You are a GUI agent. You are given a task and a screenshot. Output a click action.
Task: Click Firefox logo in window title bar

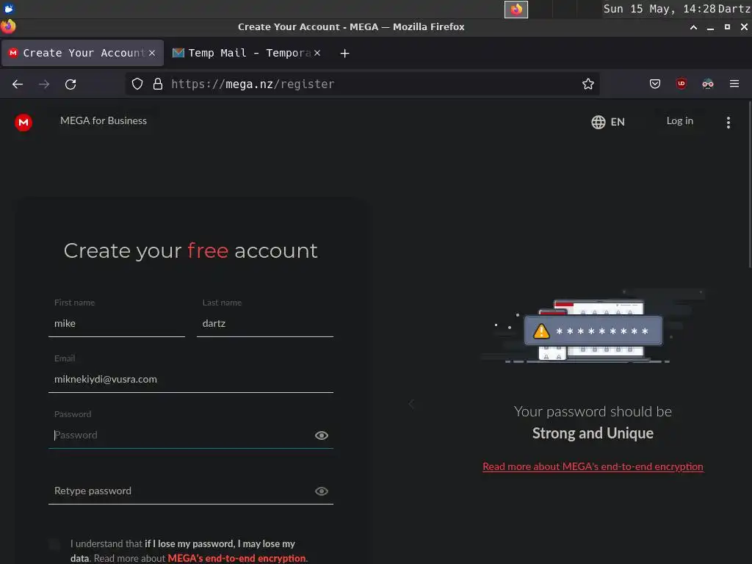pos(7,26)
